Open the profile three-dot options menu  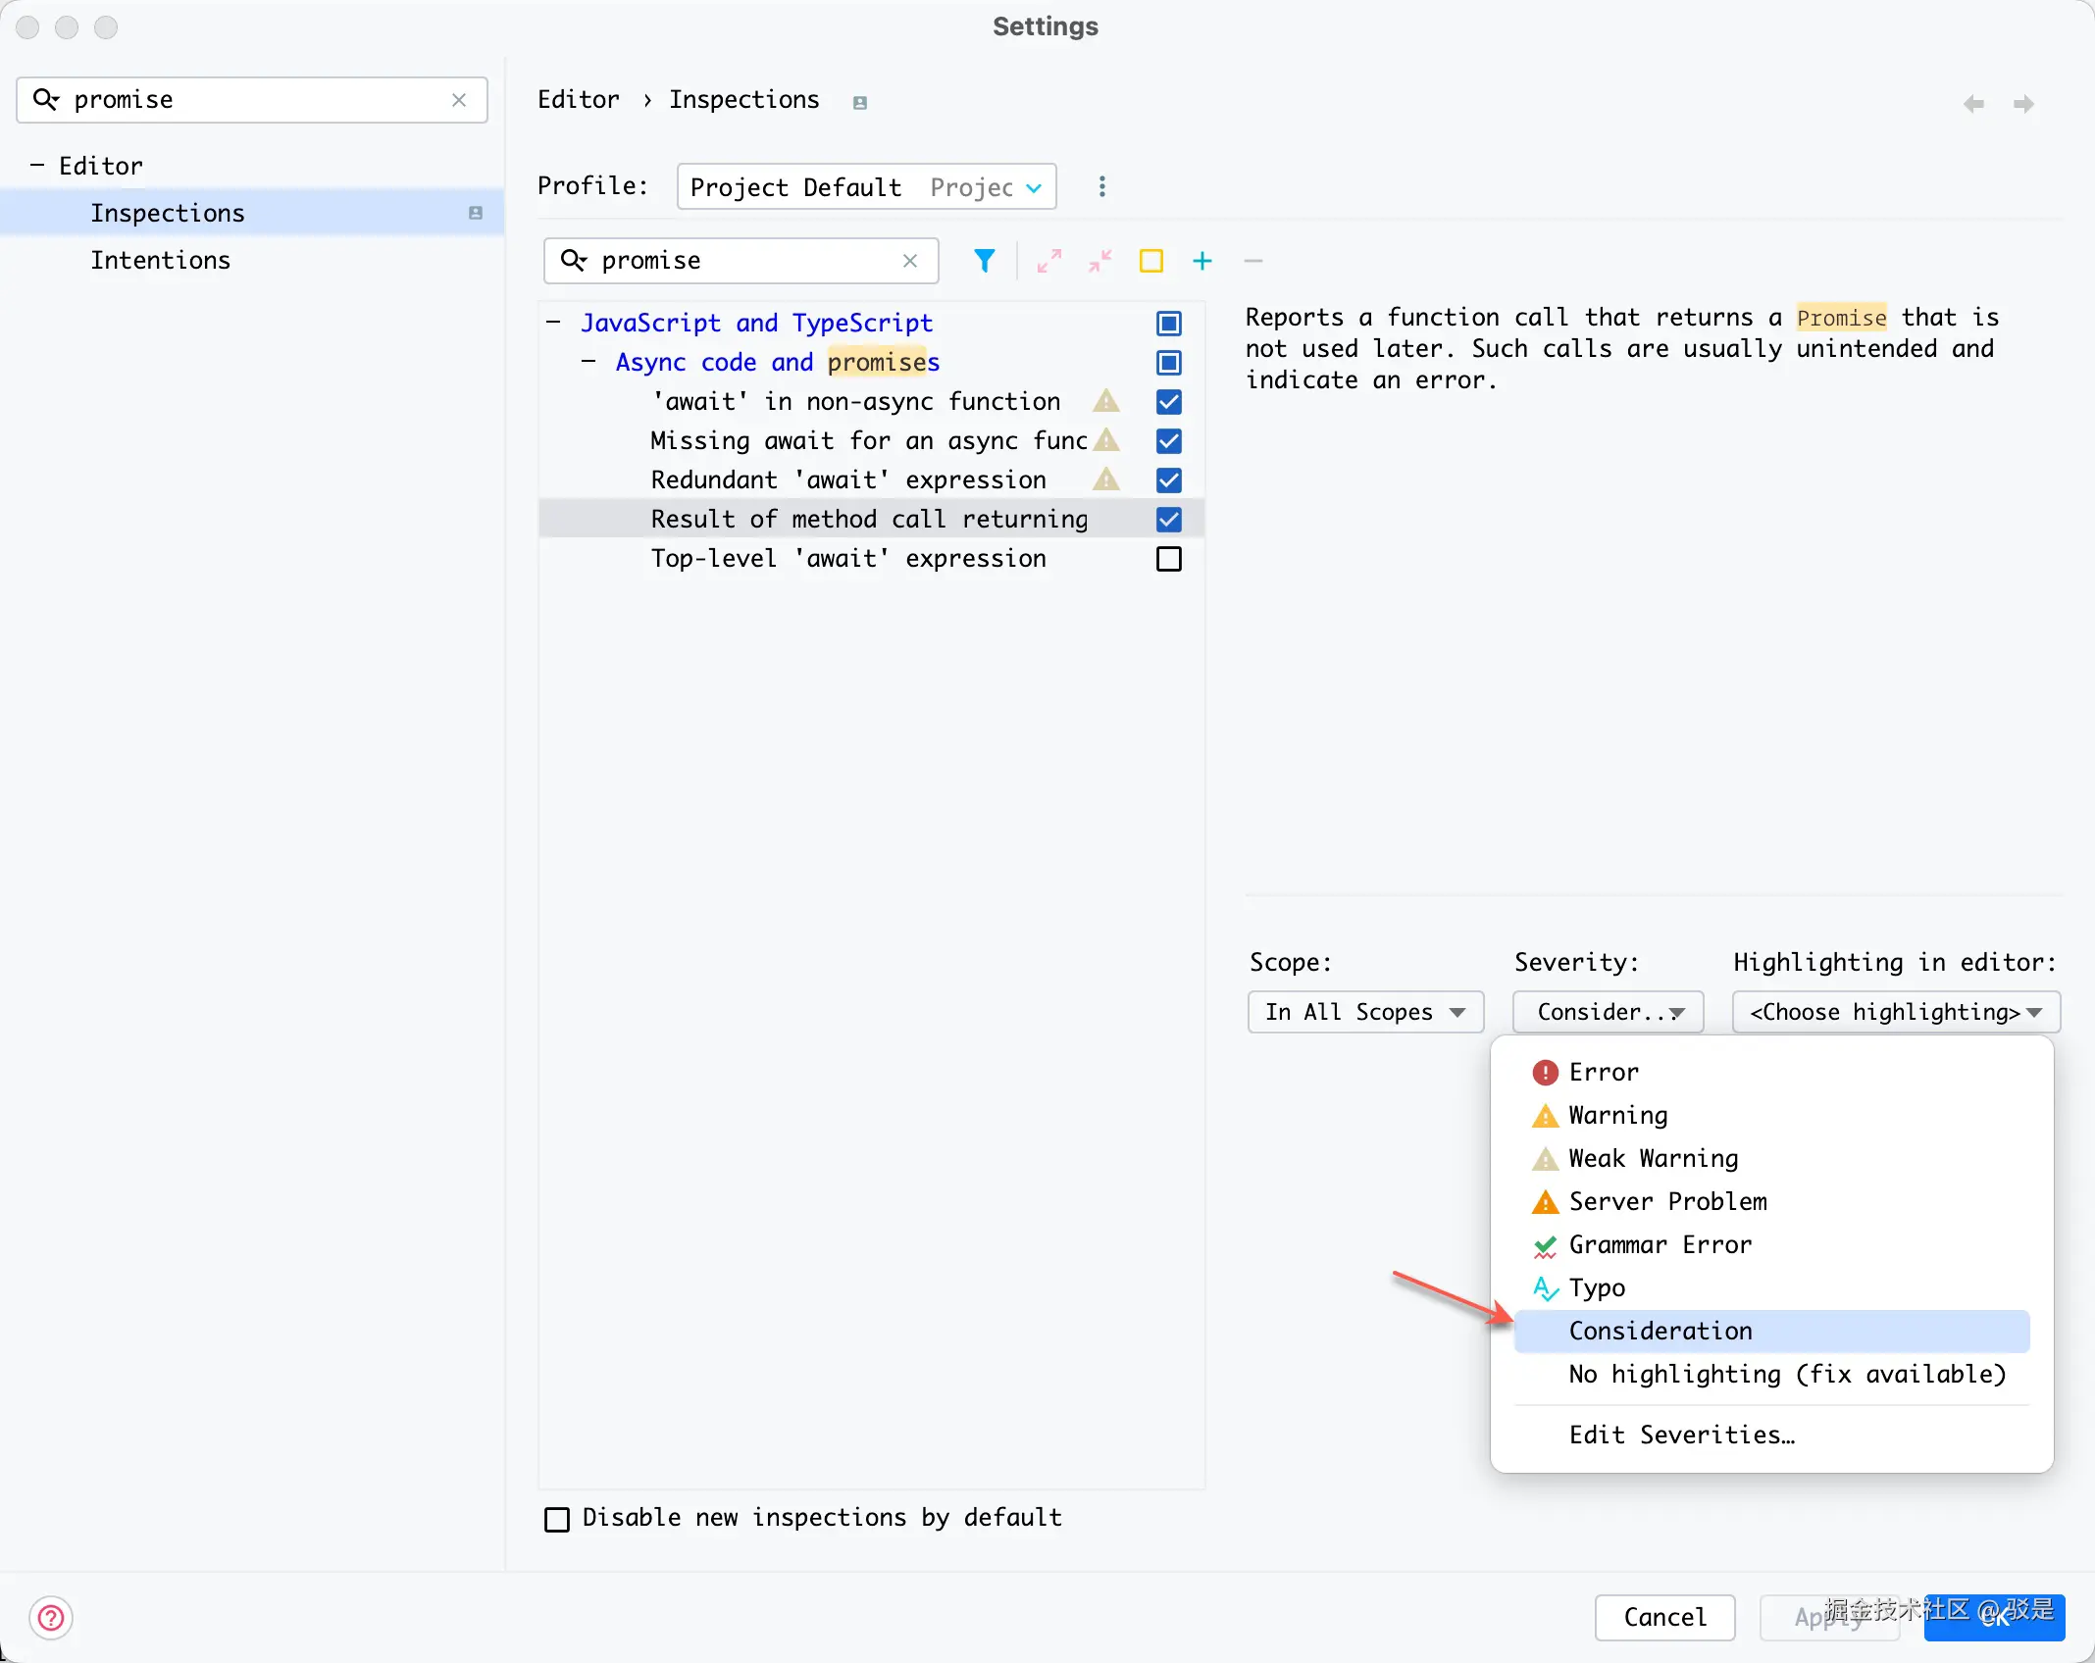1101,186
